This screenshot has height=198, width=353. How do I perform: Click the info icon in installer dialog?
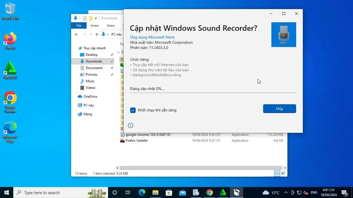click(x=131, y=126)
